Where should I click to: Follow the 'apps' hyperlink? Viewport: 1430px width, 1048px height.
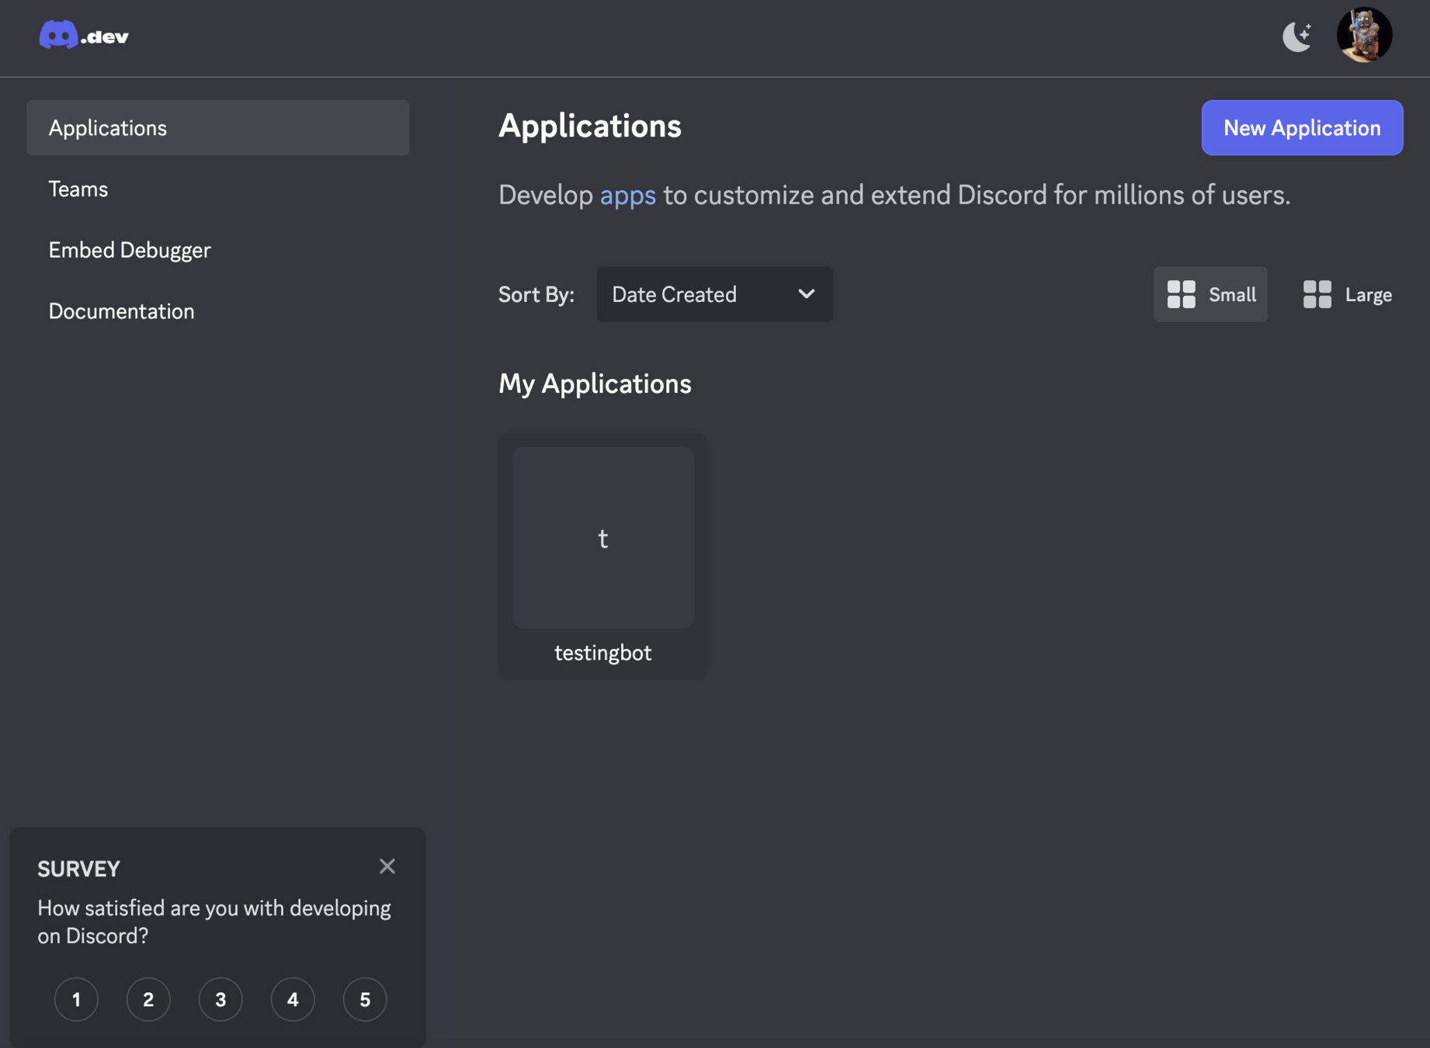pos(627,195)
